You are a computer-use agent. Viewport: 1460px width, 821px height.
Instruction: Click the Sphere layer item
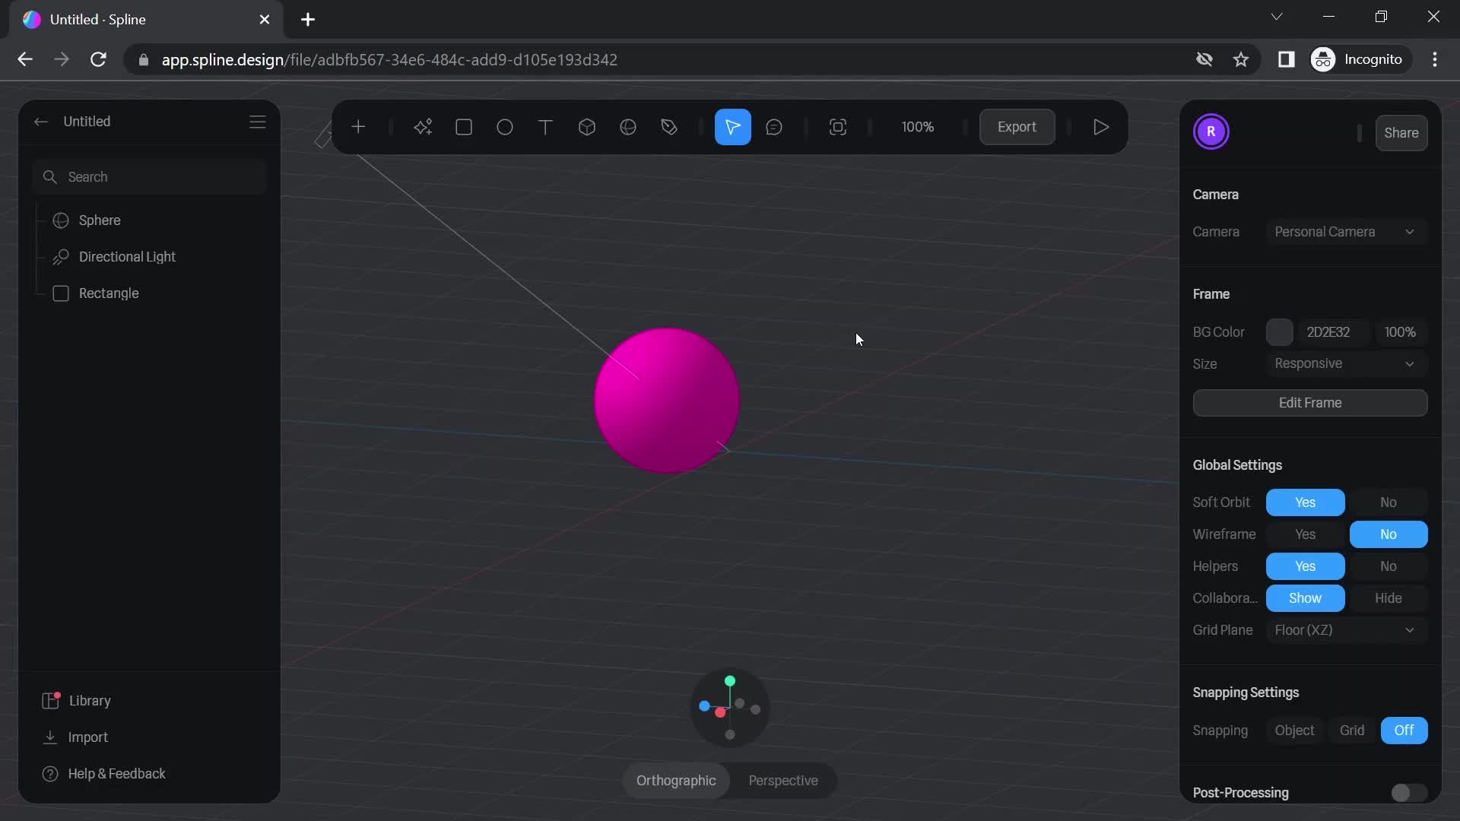pyautogui.click(x=100, y=220)
